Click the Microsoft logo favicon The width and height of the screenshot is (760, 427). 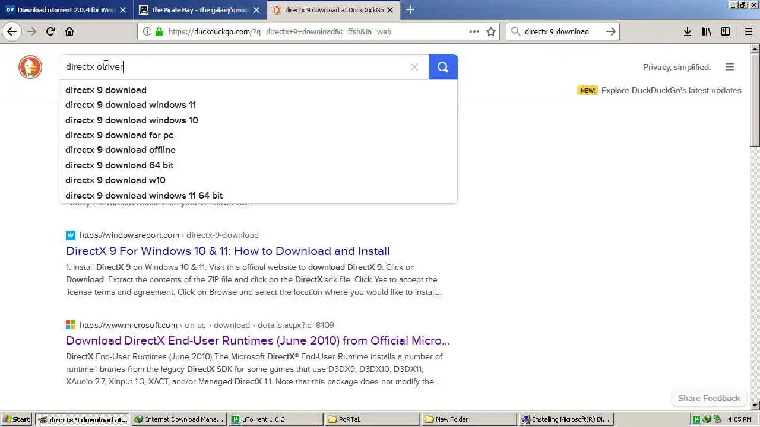click(71, 325)
